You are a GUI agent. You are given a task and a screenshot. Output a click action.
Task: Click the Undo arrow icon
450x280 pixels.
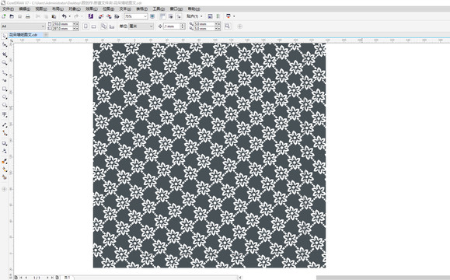(64, 16)
